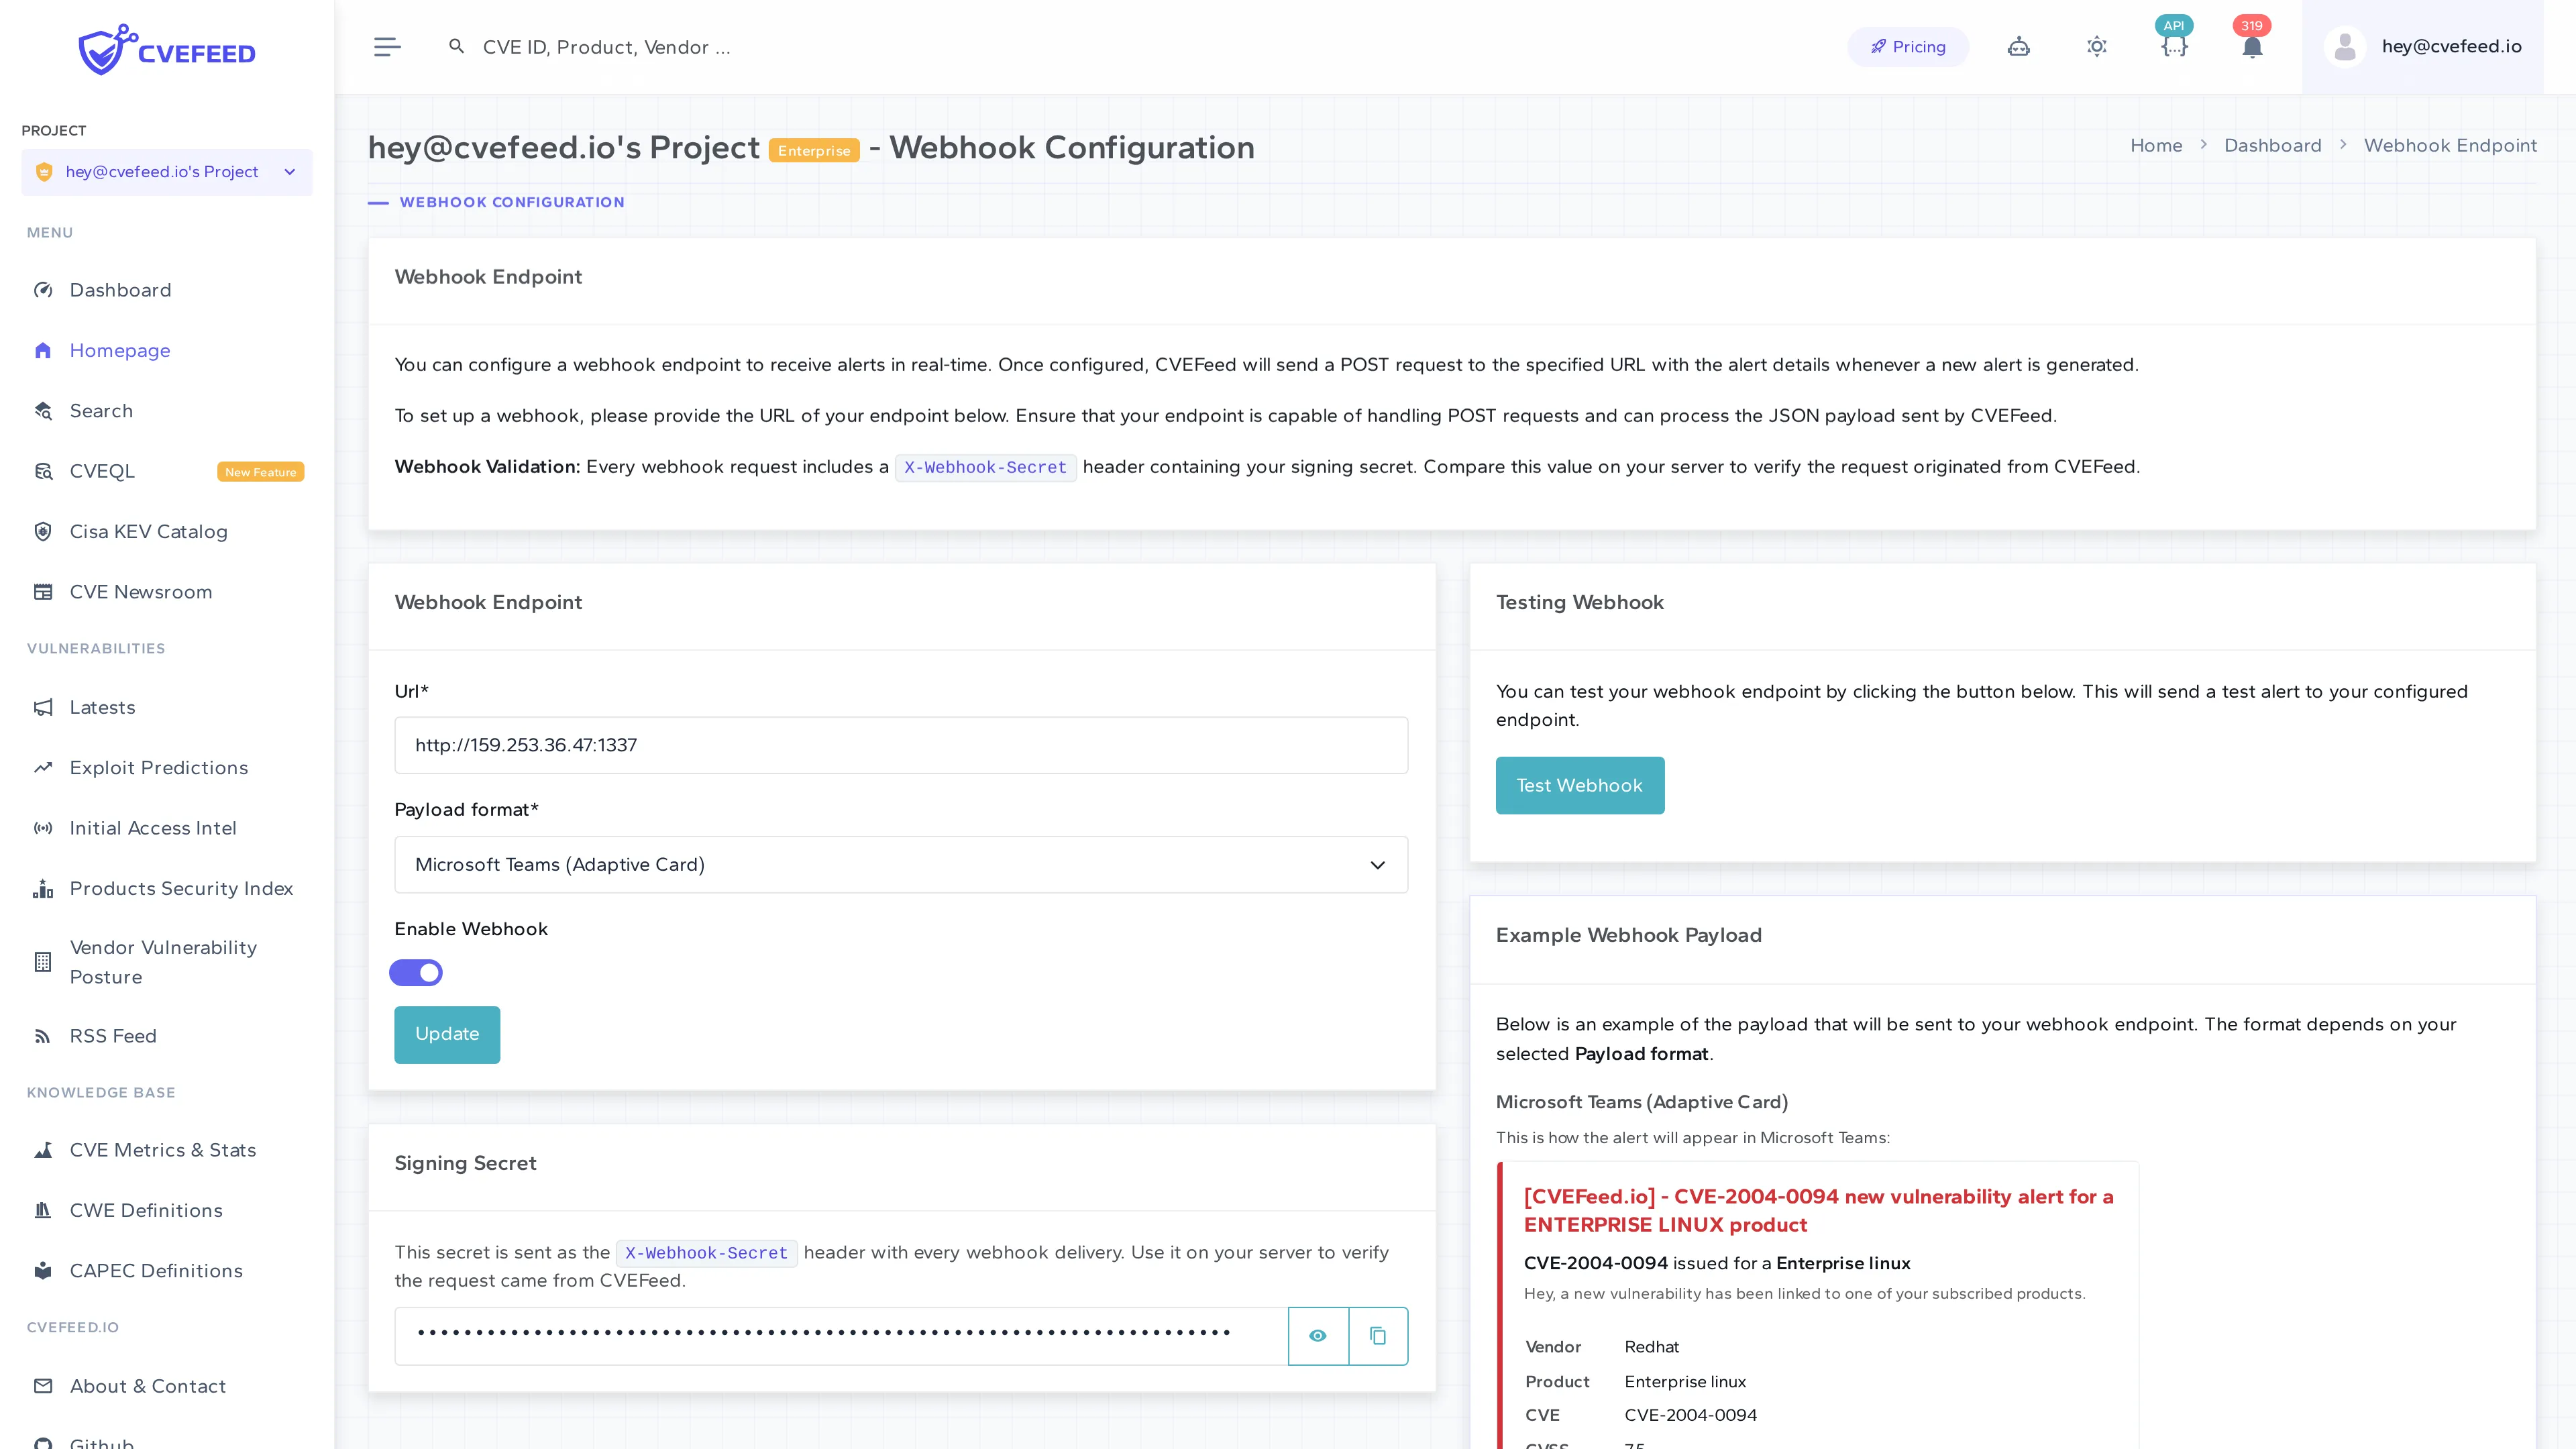Reveal signing secret with the eye icon
Image resolution: width=2576 pixels, height=1449 pixels.
tap(1318, 1336)
